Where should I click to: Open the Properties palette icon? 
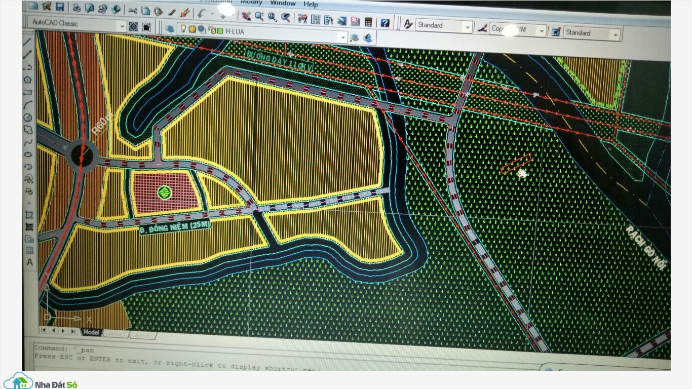[302, 18]
